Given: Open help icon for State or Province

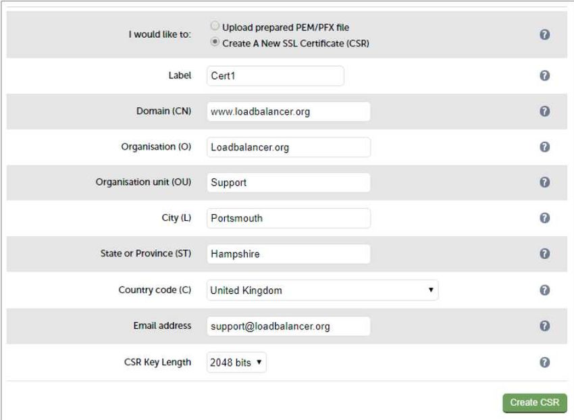Looking at the screenshot, I should click(x=544, y=254).
